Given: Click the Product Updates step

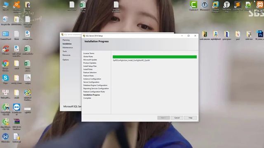Looking at the screenshot, I should (x=90, y=63).
